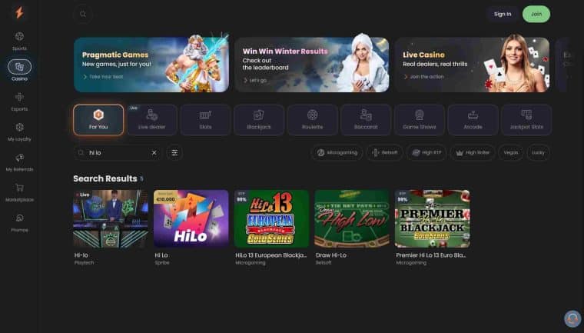Screen dimensions: 584x333
Task: Click 'Join the action' banner link
Action: [x=424, y=76]
